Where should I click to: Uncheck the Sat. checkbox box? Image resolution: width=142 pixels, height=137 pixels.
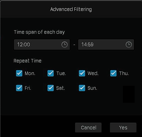(51, 88)
